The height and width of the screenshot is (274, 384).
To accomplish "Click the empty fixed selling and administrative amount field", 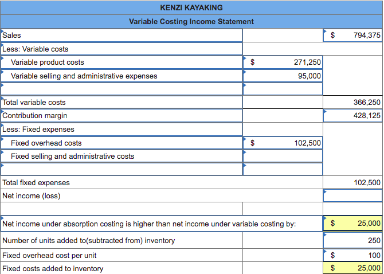I will pos(283,156).
